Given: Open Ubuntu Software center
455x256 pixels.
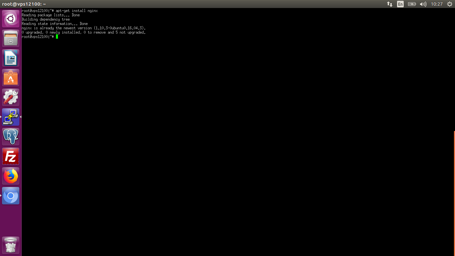Looking at the screenshot, I should 11,78.
